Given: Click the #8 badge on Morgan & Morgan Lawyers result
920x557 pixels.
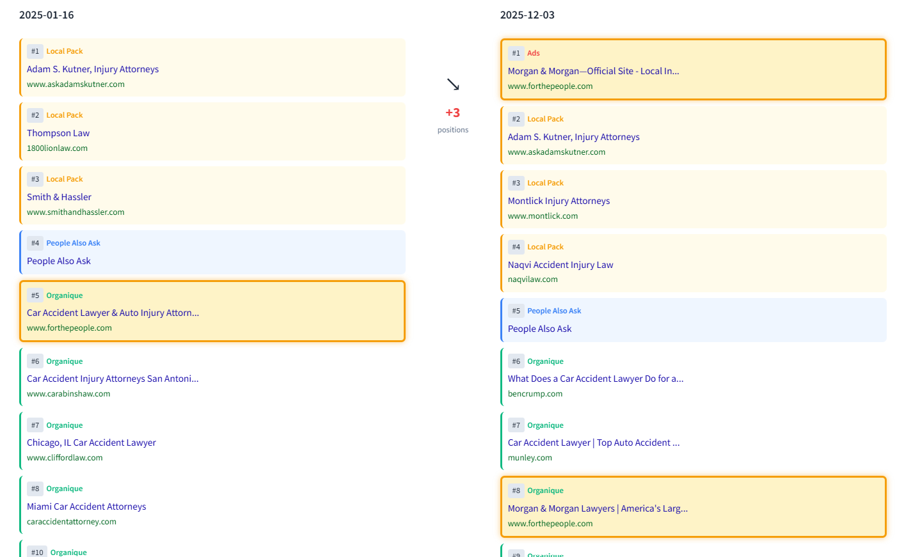Looking at the screenshot, I should point(516,490).
